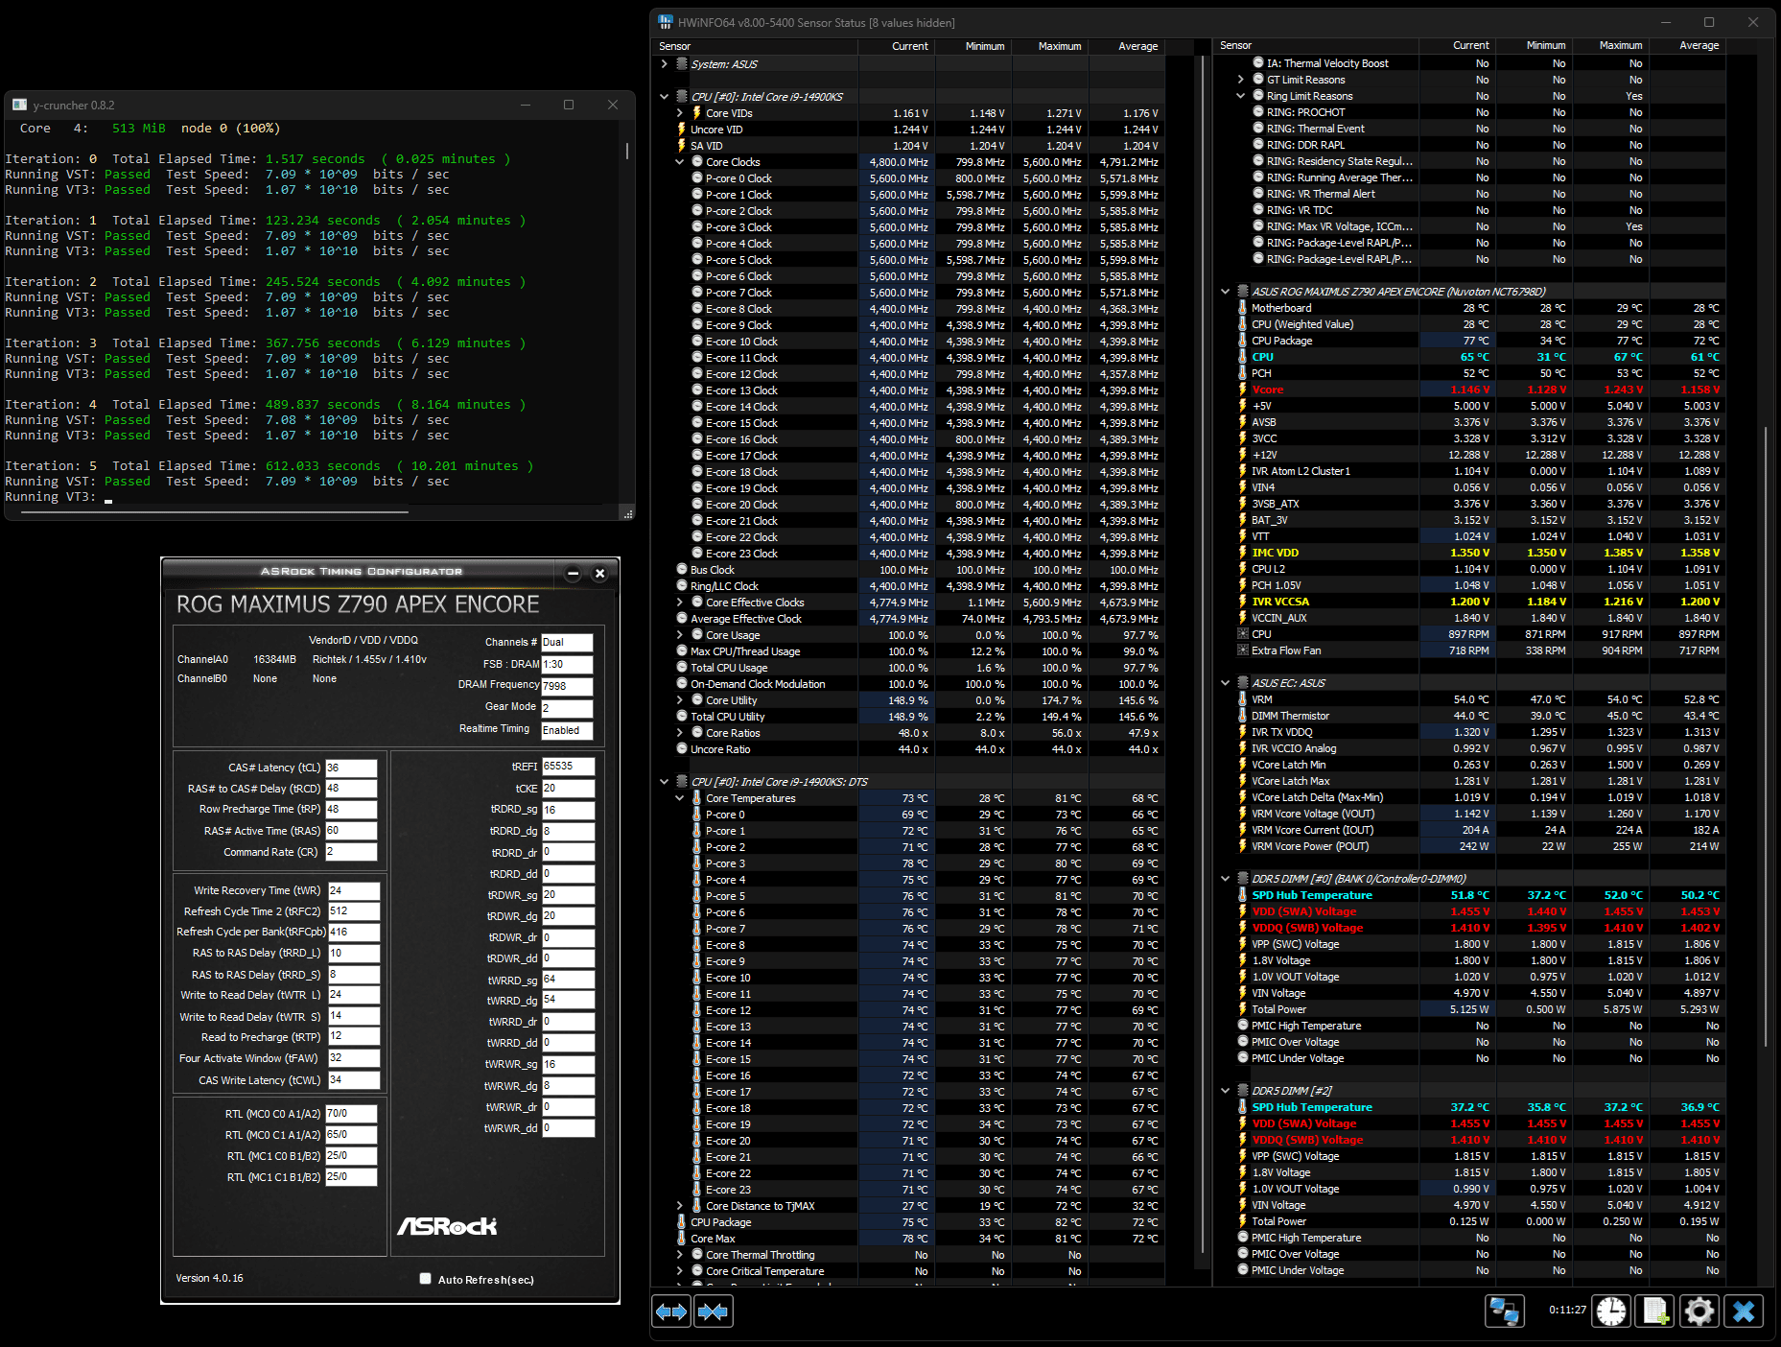The width and height of the screenshot is (1781, 1347).
Task: Minimize the ASRock Timing Configurator window
Action: click(x=573, y=573)
